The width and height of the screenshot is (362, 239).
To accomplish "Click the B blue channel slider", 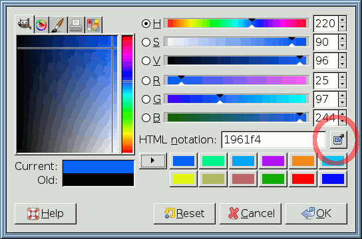I will [x=237, y=118].
